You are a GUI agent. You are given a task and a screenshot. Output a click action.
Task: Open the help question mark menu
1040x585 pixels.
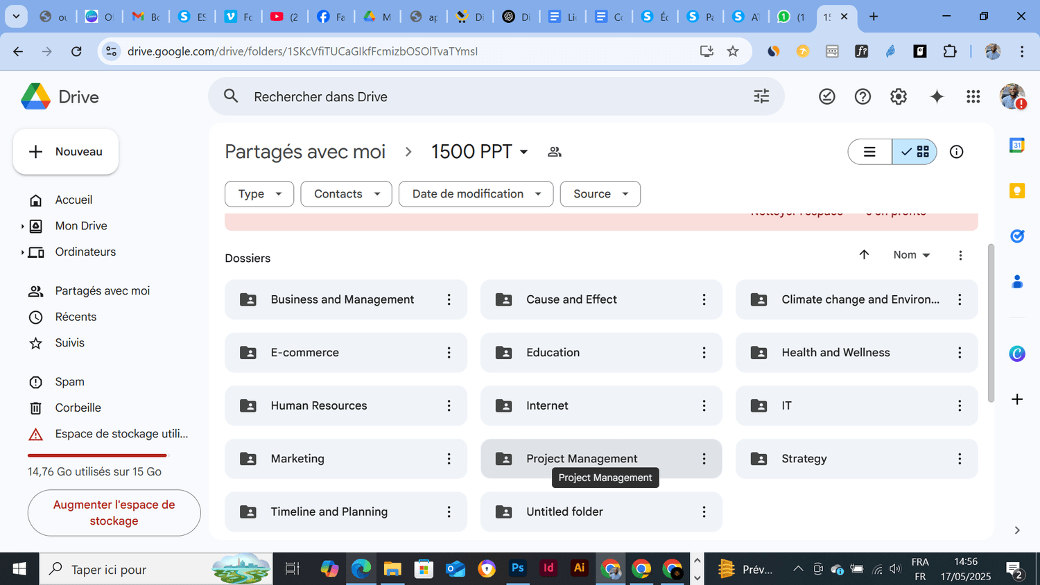(x=863, y=97)
